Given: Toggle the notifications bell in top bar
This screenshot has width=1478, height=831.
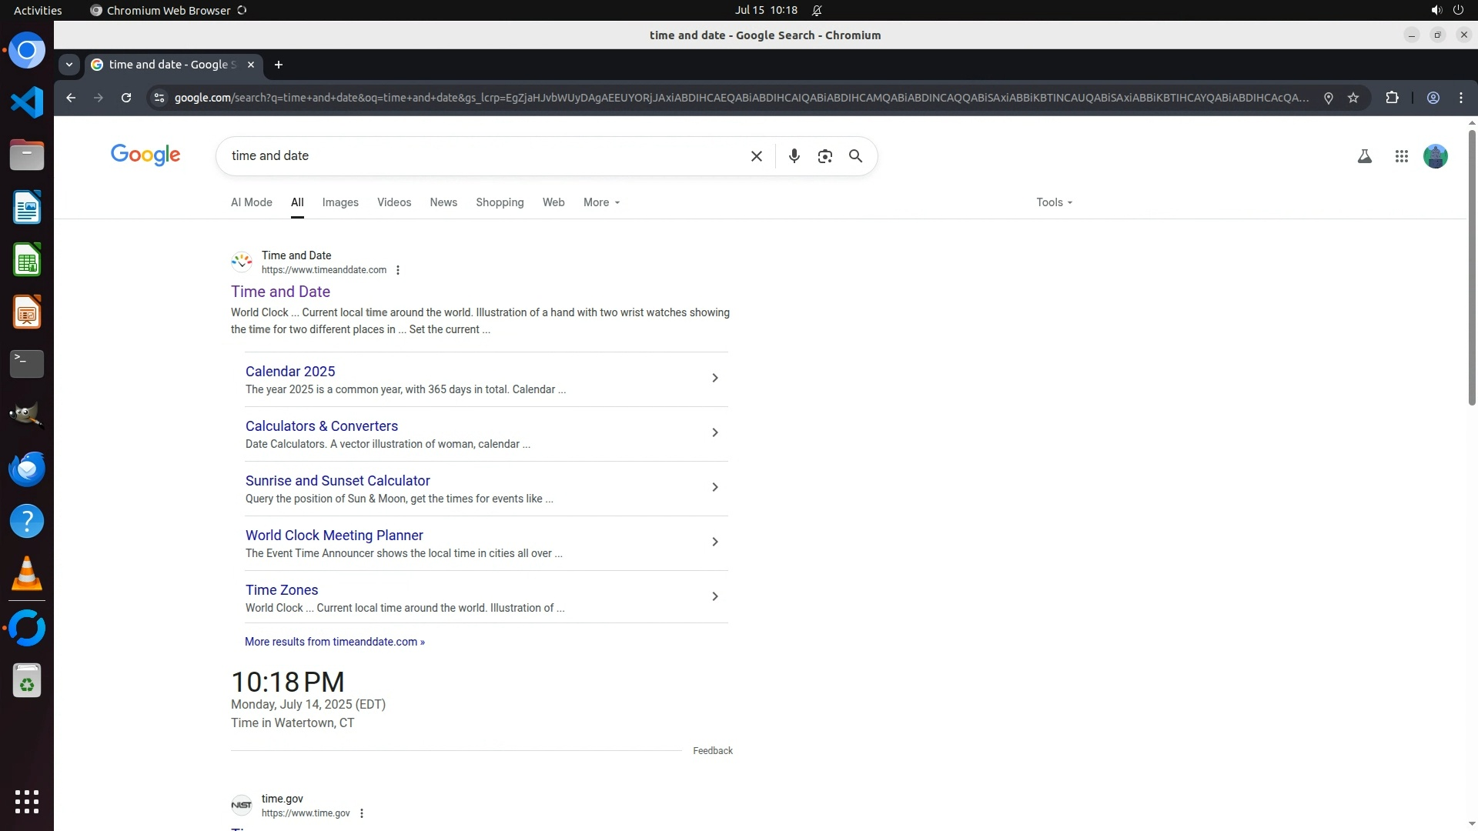Looking at the screenshot, I should (817, 11).
